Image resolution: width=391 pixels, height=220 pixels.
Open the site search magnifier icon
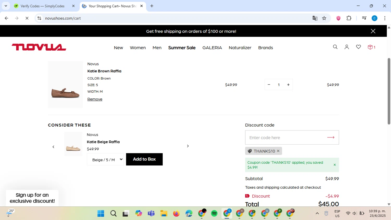[335, 47]
